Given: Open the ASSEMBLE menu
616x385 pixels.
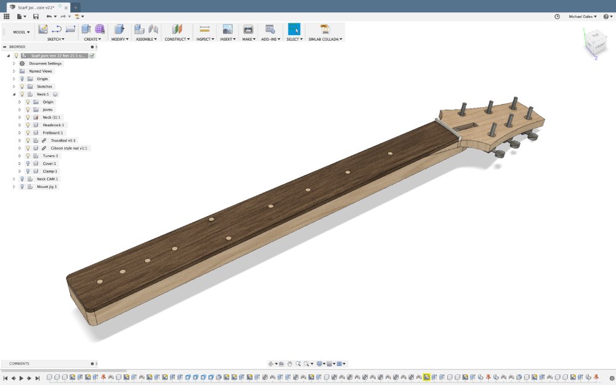Looking at the screenshot, I should (x=146, y=39).
